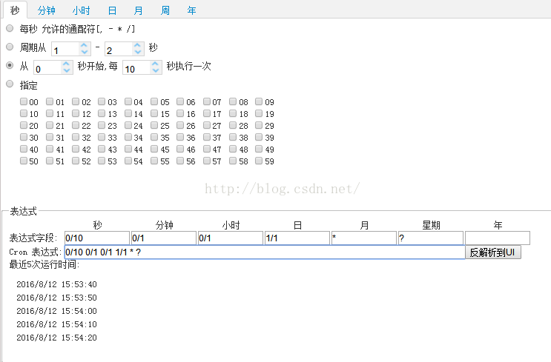Switch to the 年 tab

[x=191, y=10]
